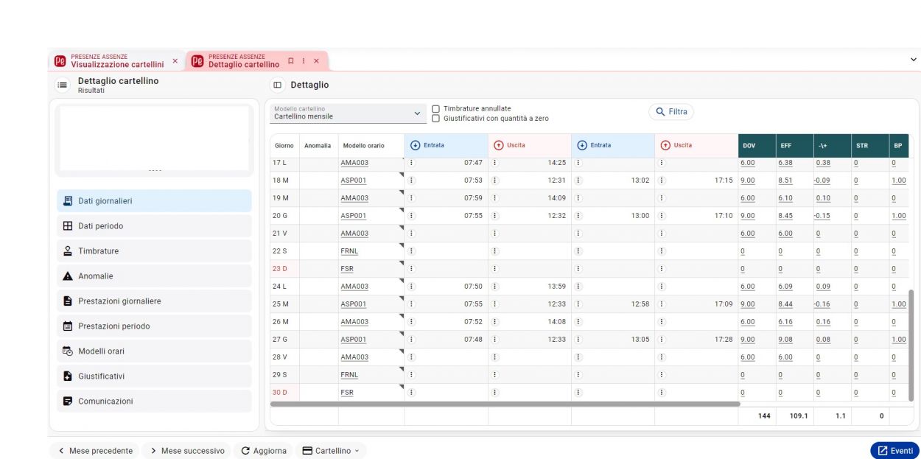Expand the tab list chevron at top right
Image resolution: width=921 pixels, height=459 pixels.
pyautogui.click(x=914, y=59)
